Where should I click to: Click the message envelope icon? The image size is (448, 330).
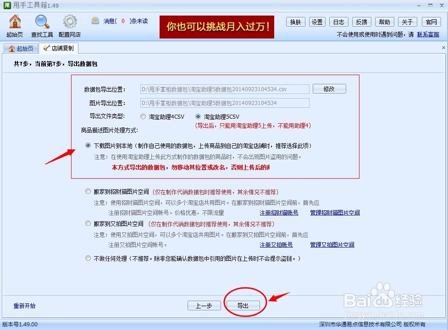click(x=95, y=21)
